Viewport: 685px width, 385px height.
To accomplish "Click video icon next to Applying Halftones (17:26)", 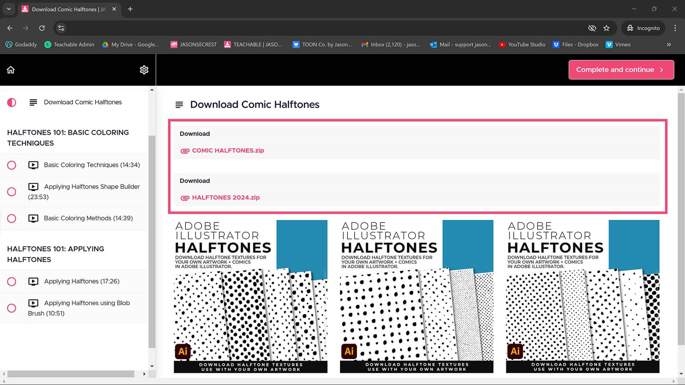I will (33, 281).
